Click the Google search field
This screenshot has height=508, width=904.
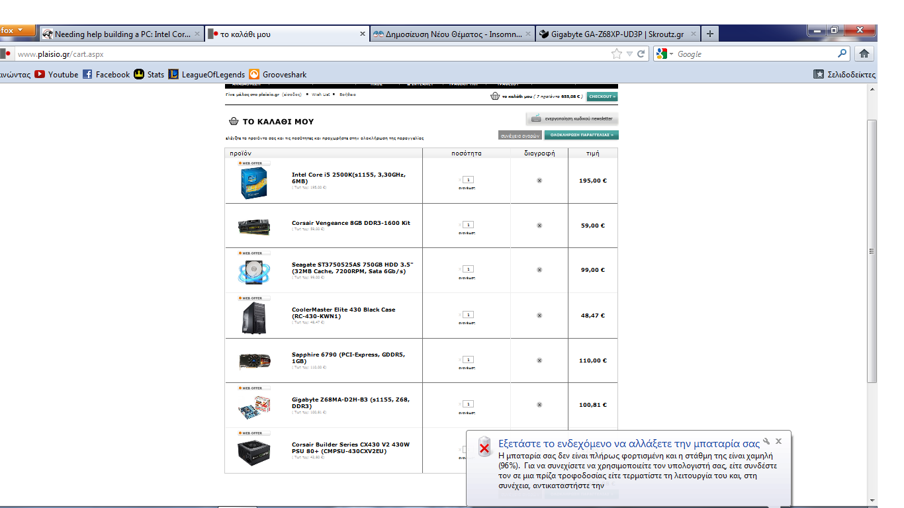pos(754,54)
